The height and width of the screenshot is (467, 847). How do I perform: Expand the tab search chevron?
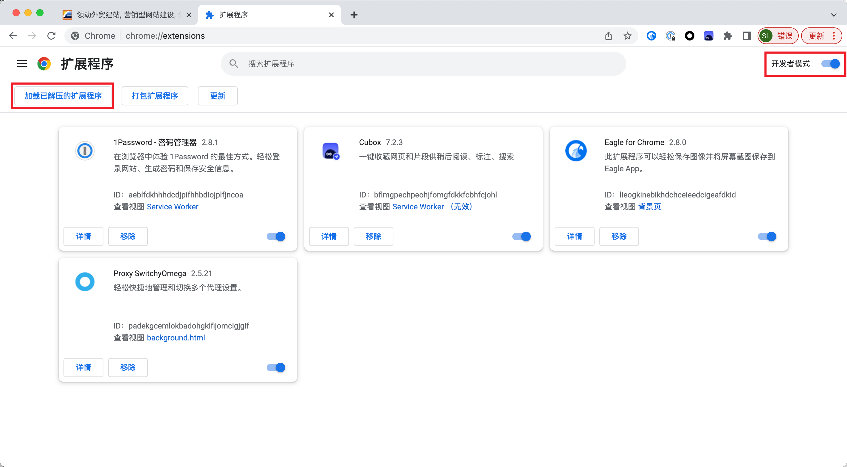point(834,15)
